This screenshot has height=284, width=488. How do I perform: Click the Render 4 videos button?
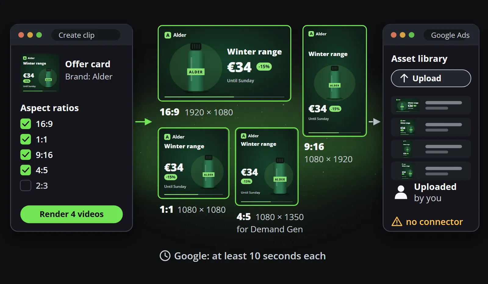coord(71,214)
